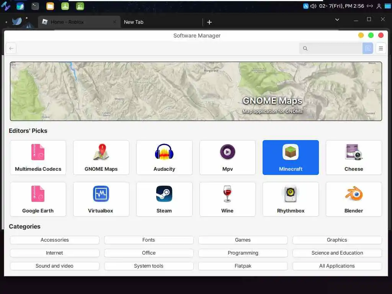Viewport: 392px width, 294px height.
Task: Open the Mpv player tile
Action: [x=227, y=157]
